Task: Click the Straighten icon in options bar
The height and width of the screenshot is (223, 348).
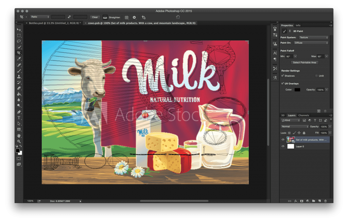Action: click(x=105, y=17)
